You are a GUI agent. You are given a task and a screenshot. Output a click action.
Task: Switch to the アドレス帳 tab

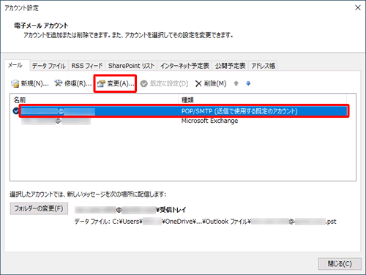point(263,66)
